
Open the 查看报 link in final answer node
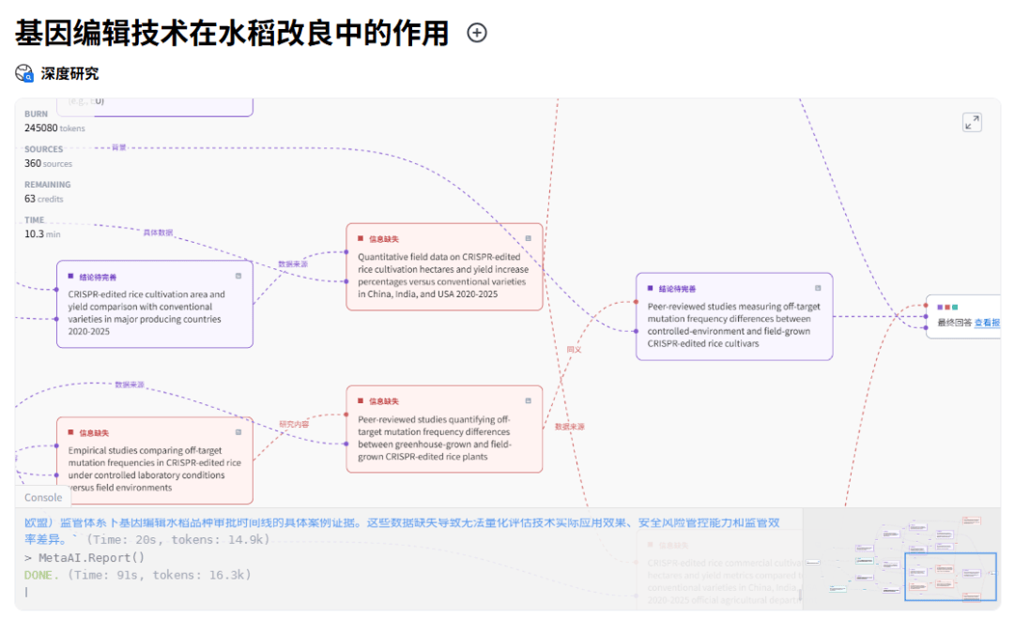click(986, 323)
